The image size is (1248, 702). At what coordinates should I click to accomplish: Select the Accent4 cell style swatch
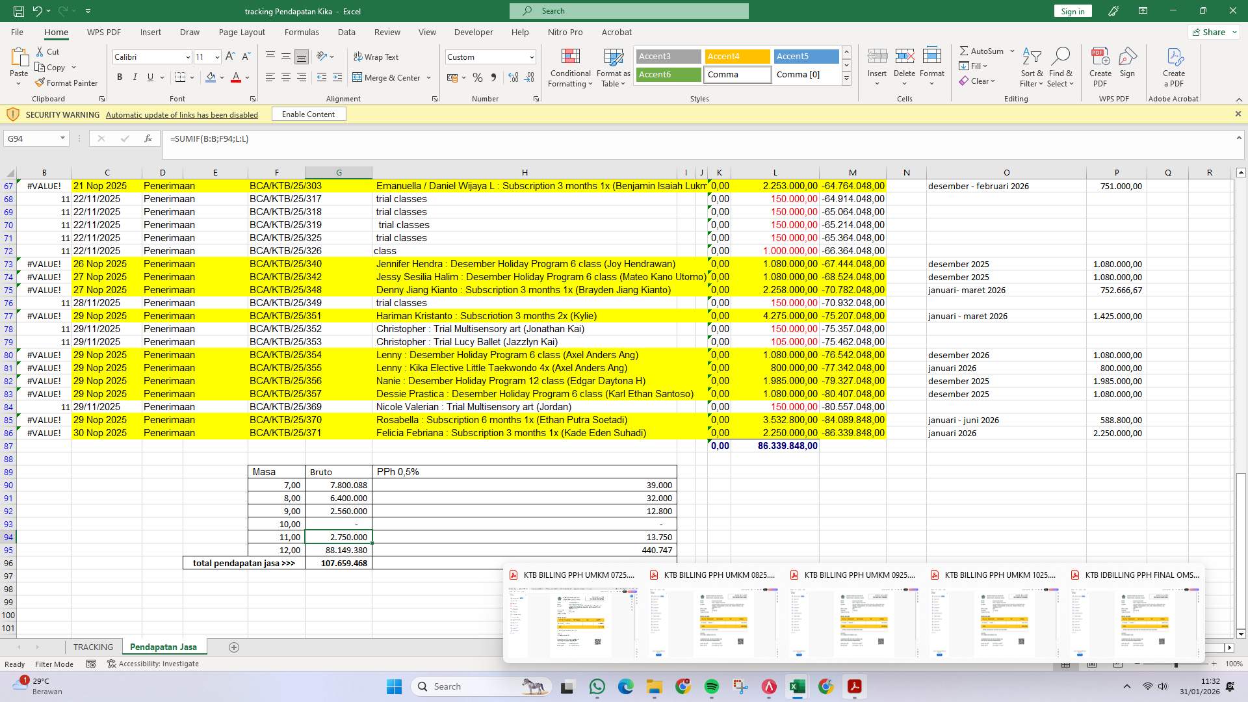pyautogui.click(x=736, y=57)
